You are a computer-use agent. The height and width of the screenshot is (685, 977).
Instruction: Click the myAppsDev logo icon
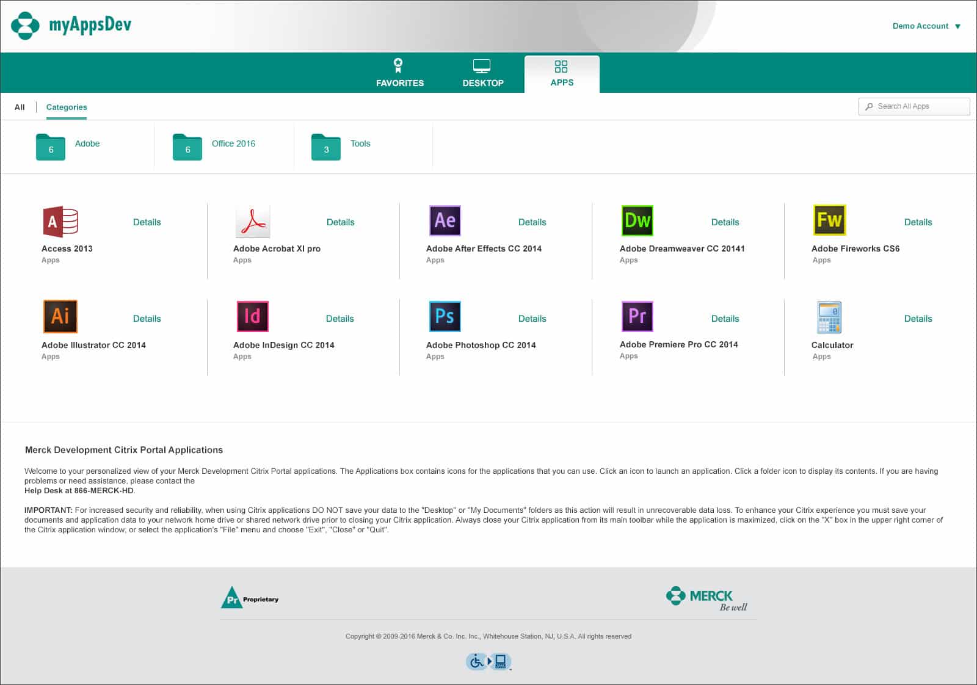[x=25, y=26]
